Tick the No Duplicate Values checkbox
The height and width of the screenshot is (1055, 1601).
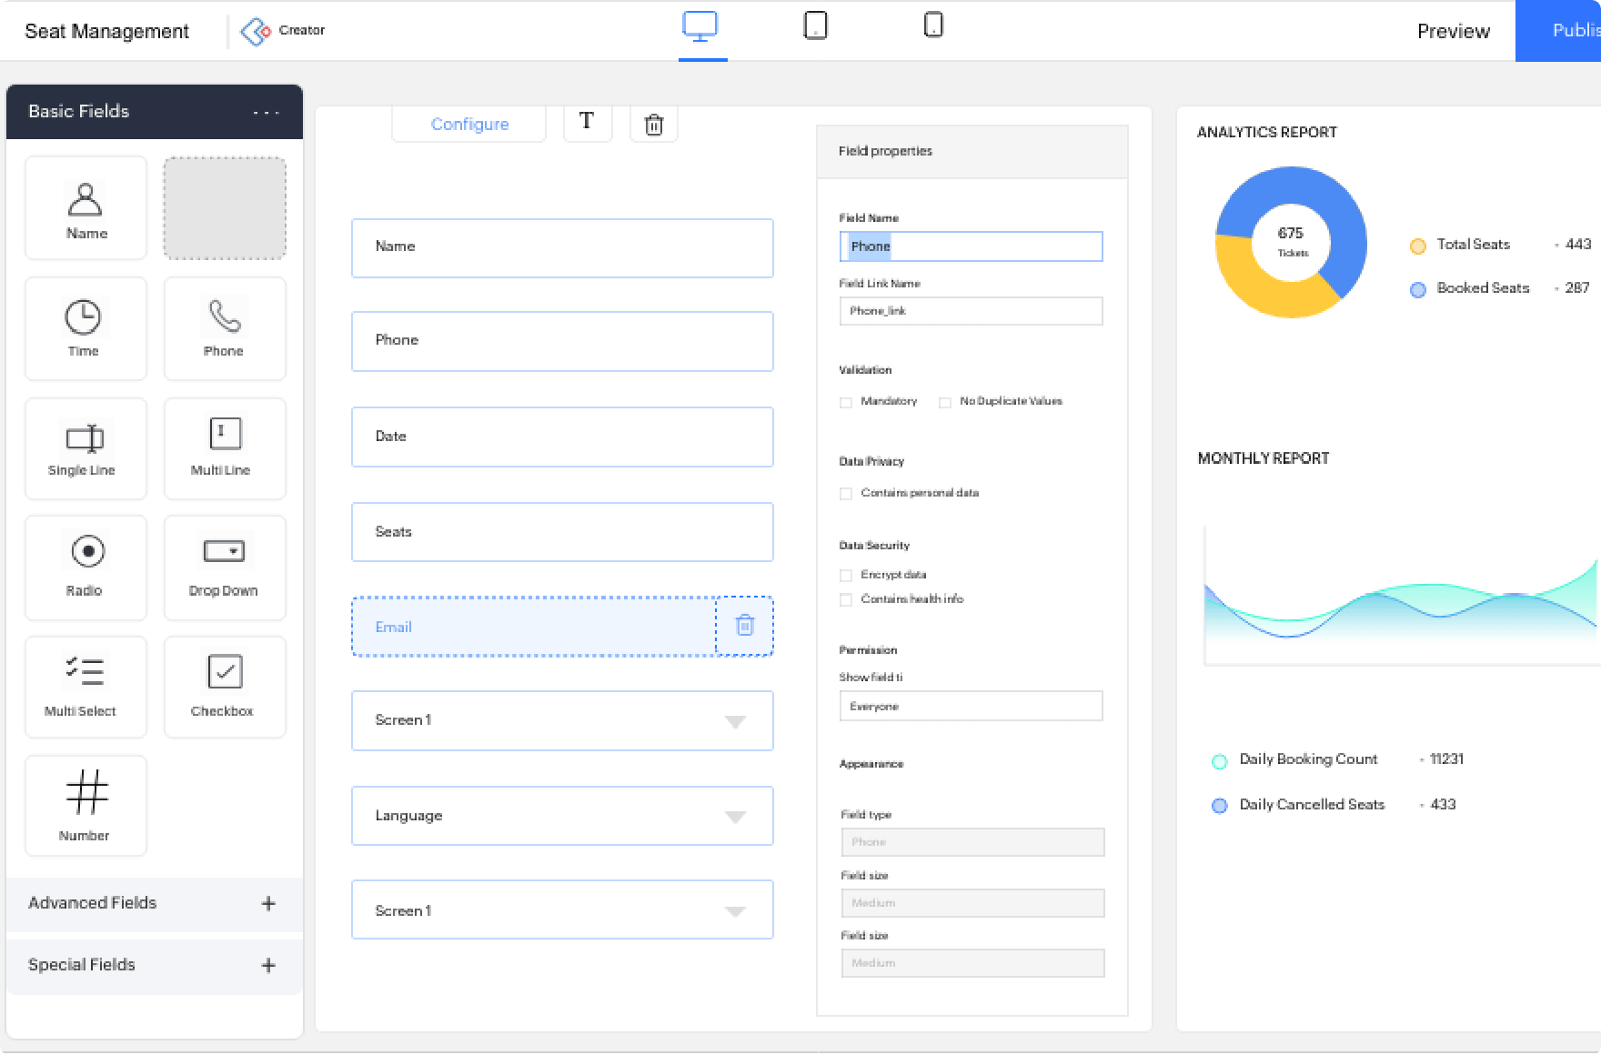coord(945,402)
